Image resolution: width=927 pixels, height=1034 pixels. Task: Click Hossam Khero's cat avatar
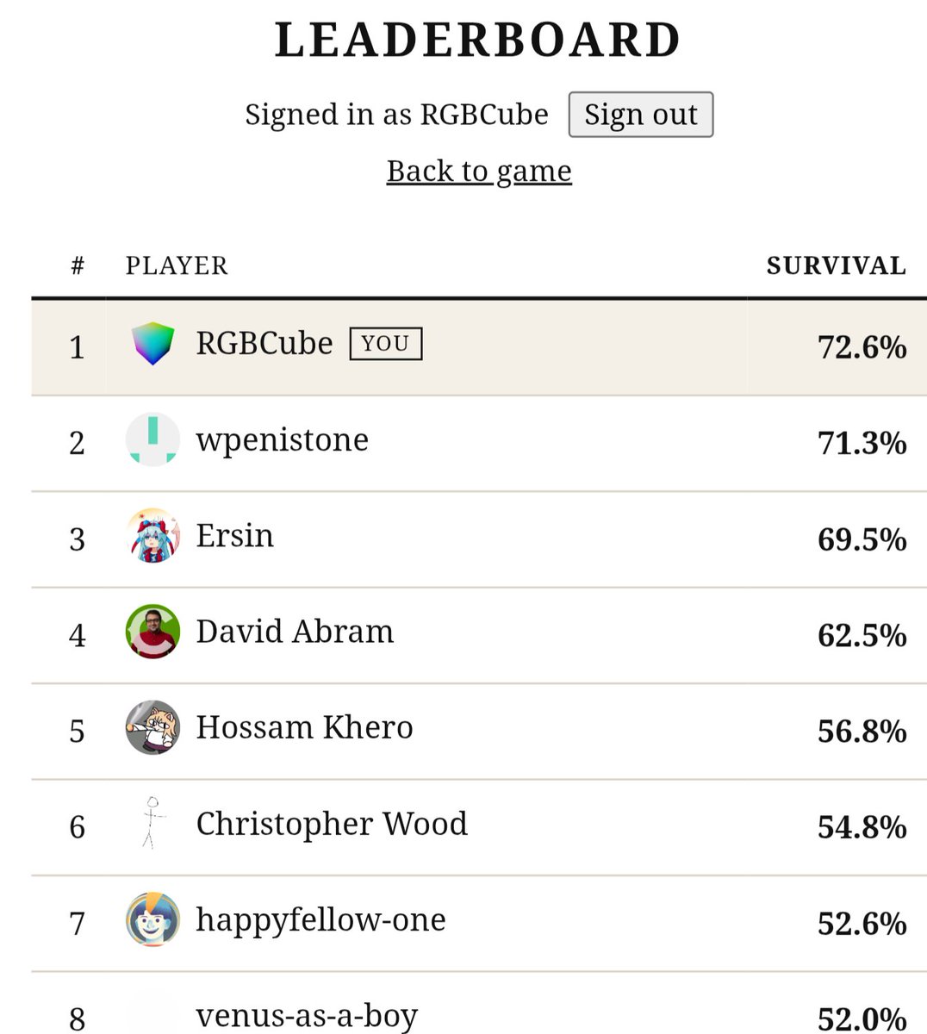(152, 727)
